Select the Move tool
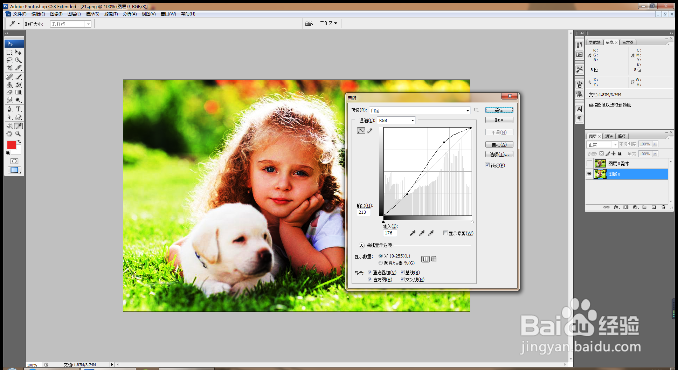 click(18, 52)
